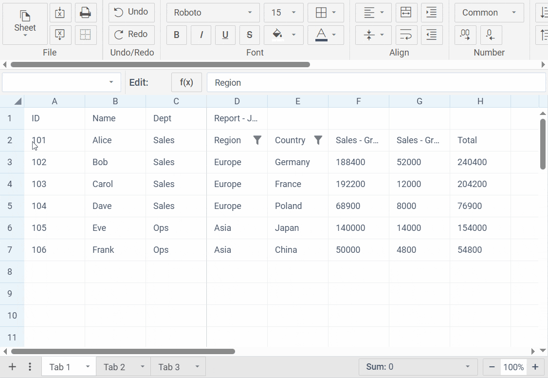This screenshot has width=548, height=378.
Task: Toggle Italic formatting
Action: [x=201, y=35]
